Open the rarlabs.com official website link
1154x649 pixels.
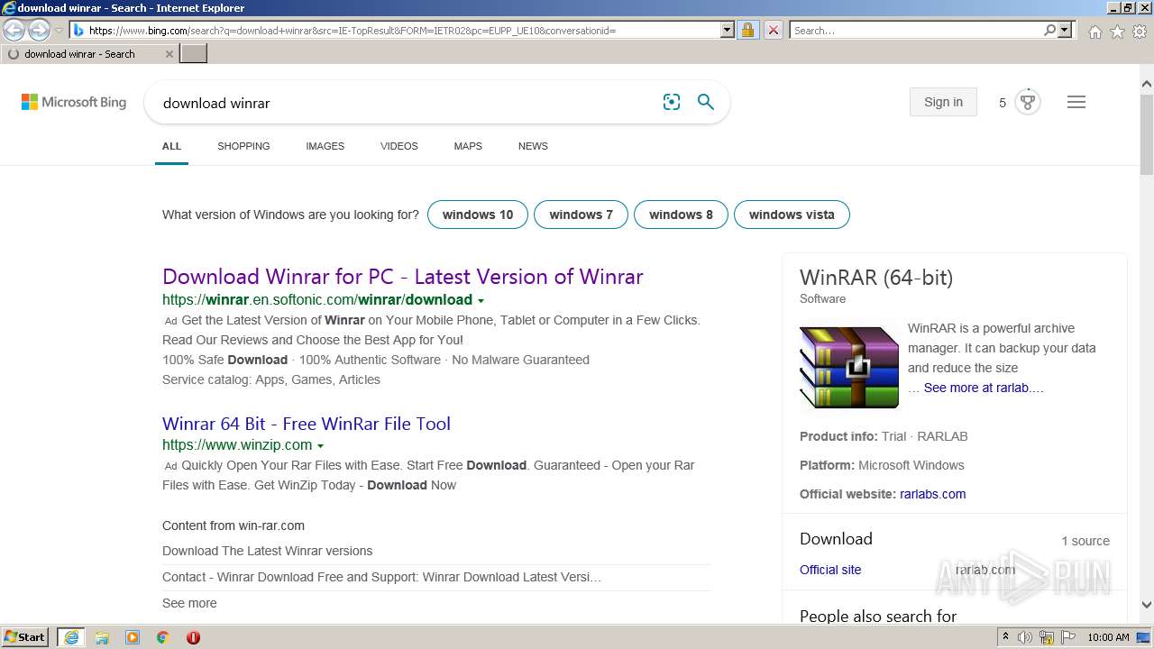932,494
